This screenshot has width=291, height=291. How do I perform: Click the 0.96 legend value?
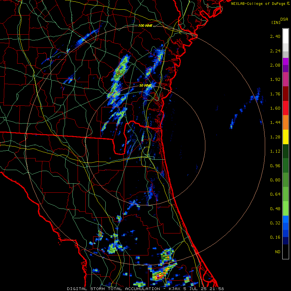275,166
